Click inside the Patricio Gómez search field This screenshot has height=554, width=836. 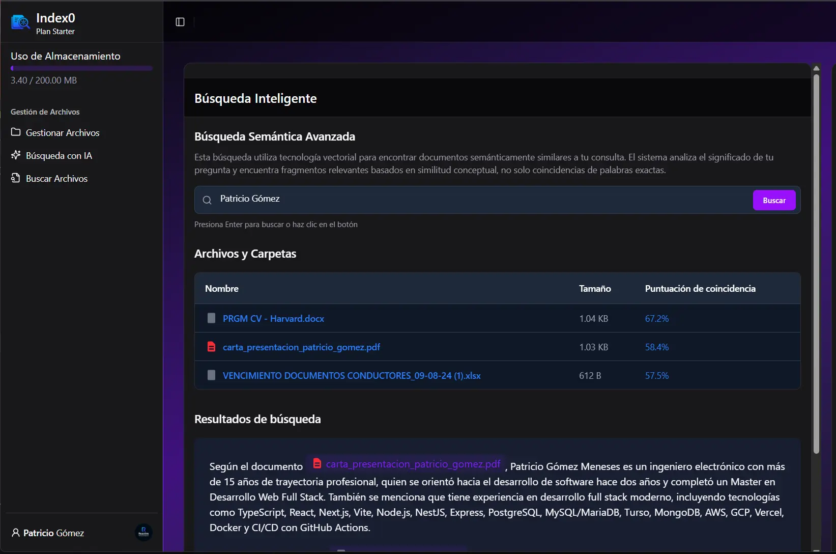click(356, 199)
